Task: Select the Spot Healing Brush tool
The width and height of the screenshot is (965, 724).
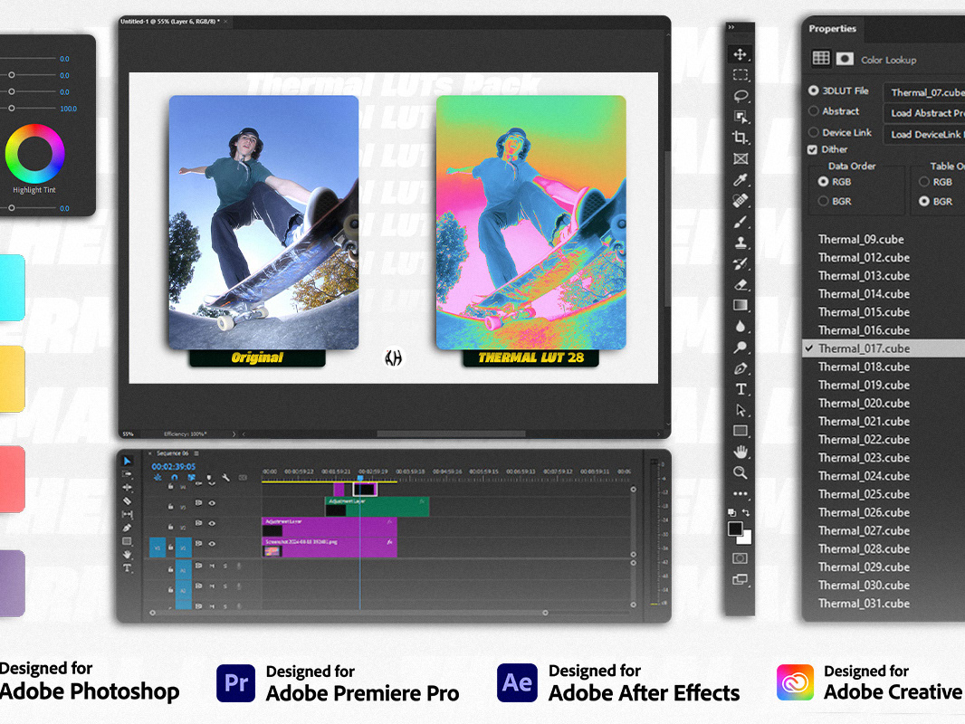Action: (x=740, y=201)
